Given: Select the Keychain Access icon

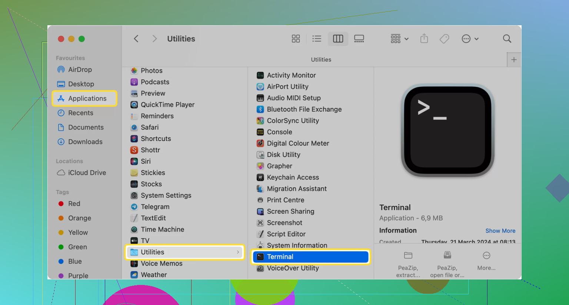Looking at the screenshot, I should 260,177.
